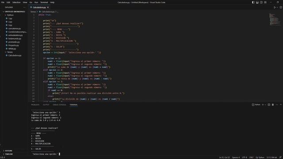Screen dimensions: 283x159
Task: Open the Edit menu
Action: click(x=8, y=2)
